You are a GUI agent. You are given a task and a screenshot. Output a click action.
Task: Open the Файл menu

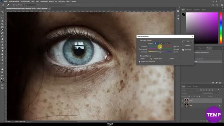click(x=6, y=1)
